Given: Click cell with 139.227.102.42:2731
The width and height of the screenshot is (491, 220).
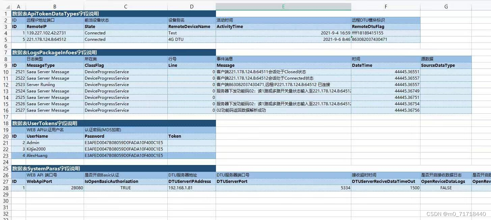Looking at the screenshot, I should coord(55,33).
